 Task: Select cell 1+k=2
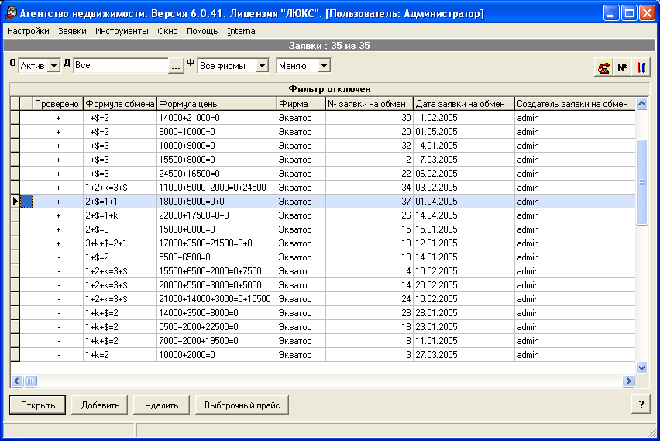click(x=120, y=355)
